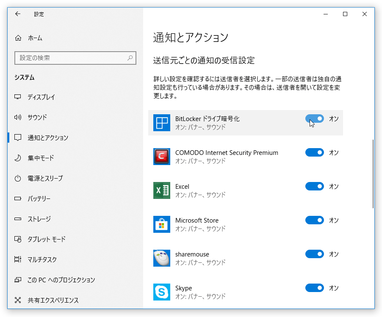Screen dimensions: 382x317
Task: Select the BitLocker app icon
Action: coord(162,123)
